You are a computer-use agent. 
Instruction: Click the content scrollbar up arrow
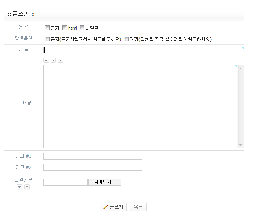click(x=241, y=68)
